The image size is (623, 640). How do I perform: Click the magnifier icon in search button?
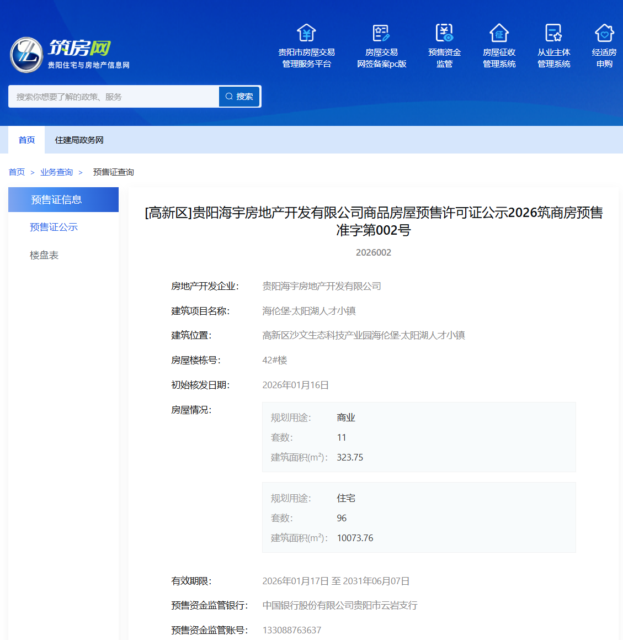click(x=229, y=96)
